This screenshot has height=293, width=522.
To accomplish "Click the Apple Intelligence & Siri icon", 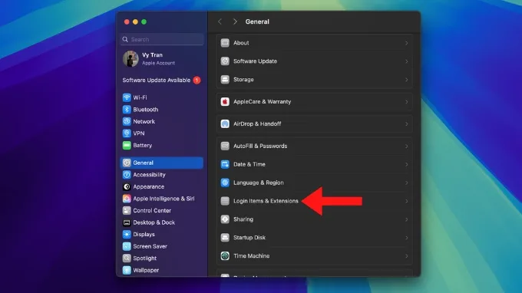I will [x=127, y=199].
